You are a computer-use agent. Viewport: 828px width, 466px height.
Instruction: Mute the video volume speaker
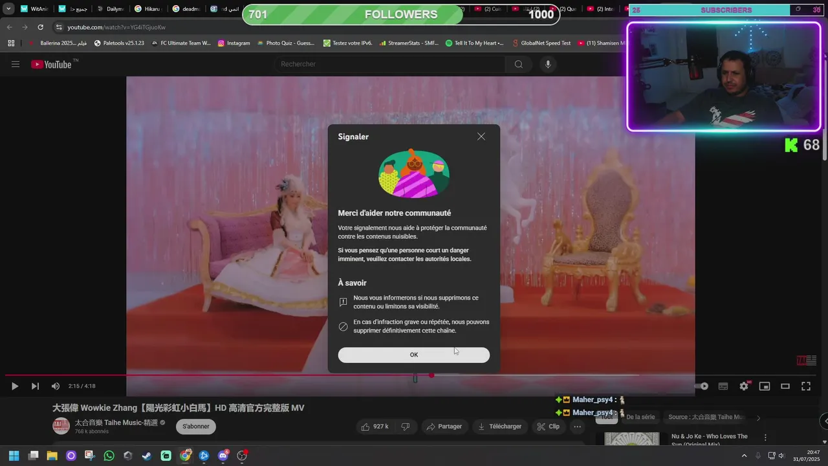pyautogui.click(x=56, y=386)
